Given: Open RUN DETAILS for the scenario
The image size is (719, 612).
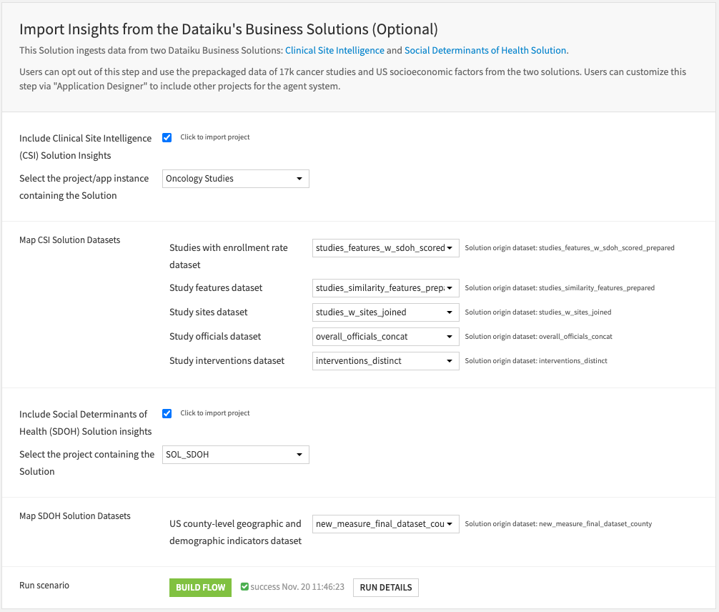Looking at the screenshot, I should tap(386, 588).
